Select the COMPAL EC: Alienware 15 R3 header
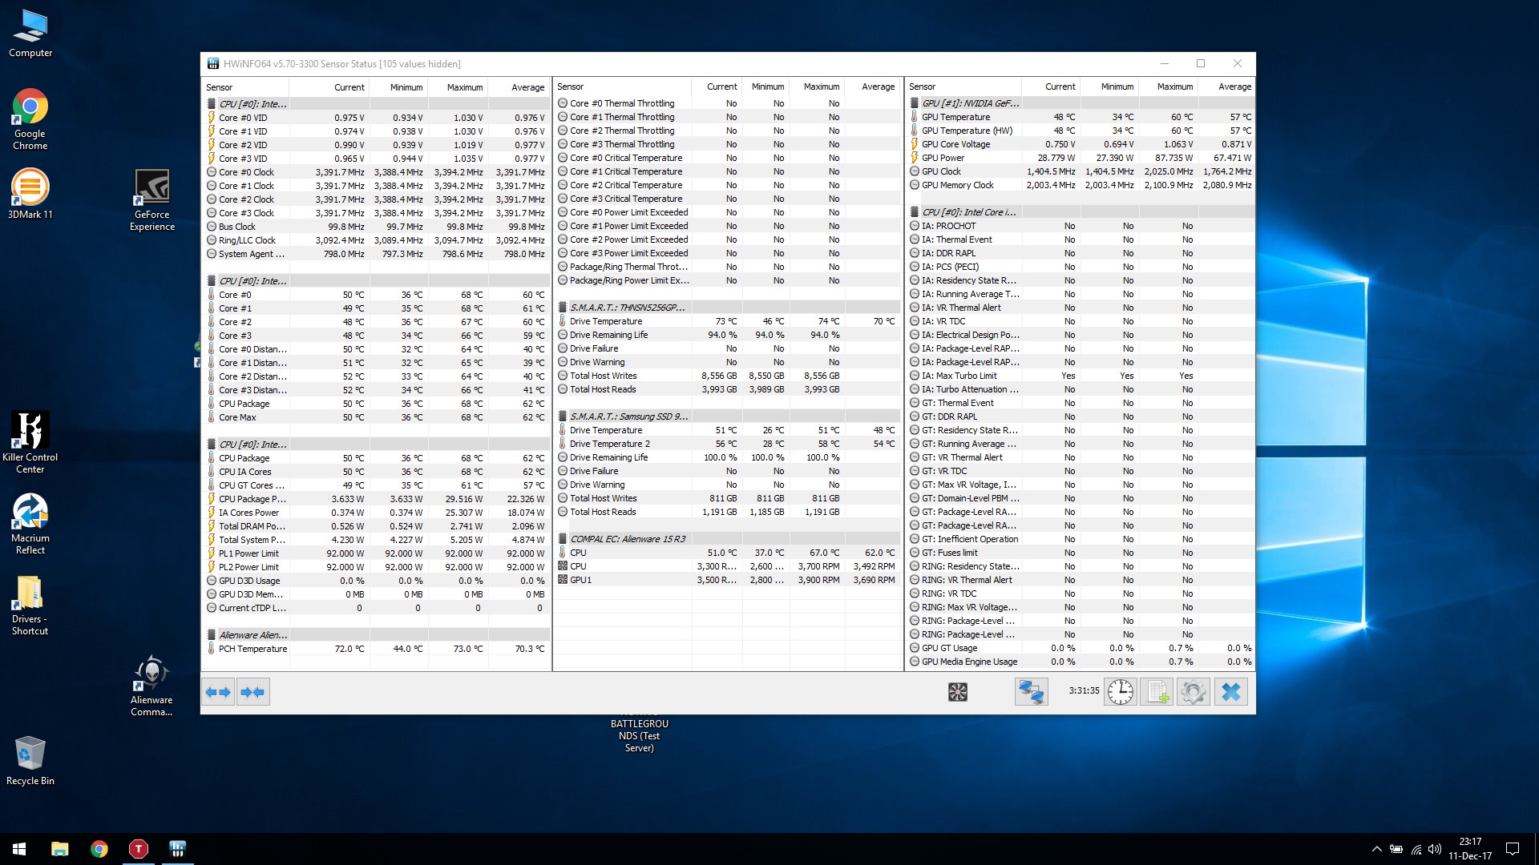1539x865 pixels. pos(728,539)
